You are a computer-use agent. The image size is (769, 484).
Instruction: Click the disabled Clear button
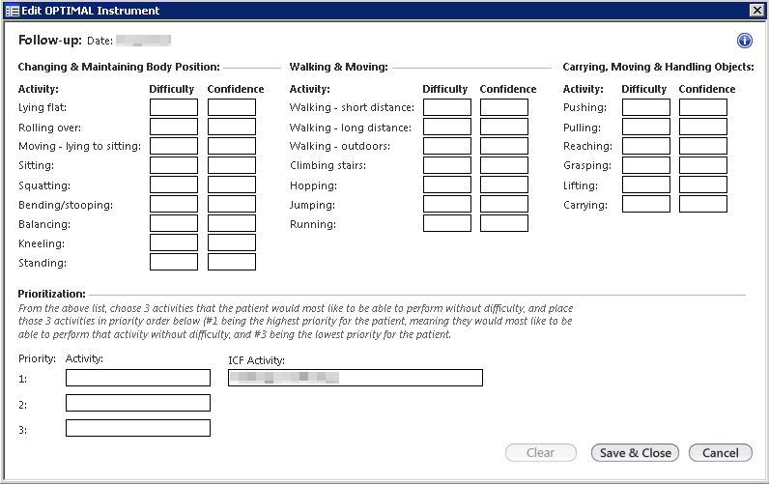[x=541, y=453]
